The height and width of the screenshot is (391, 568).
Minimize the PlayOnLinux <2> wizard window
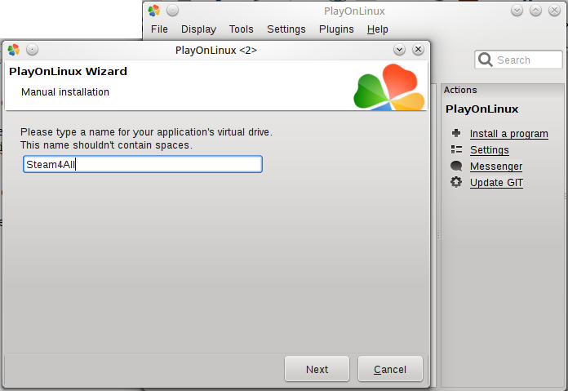point(400,49)
